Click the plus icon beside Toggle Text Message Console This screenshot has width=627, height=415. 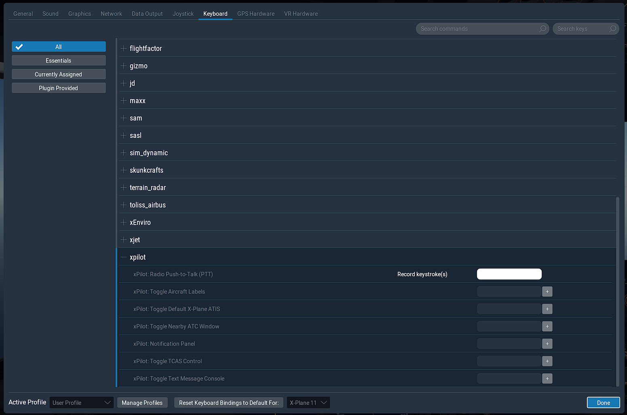(x=547, y=378)
